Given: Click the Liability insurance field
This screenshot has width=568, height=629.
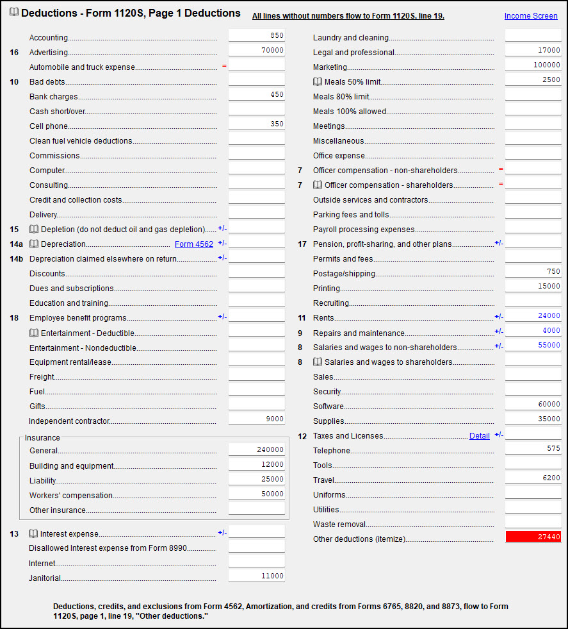Looking at the screenshot, I should (257, 480).
